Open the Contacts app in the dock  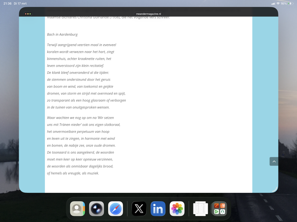click(x=77, y=209)
